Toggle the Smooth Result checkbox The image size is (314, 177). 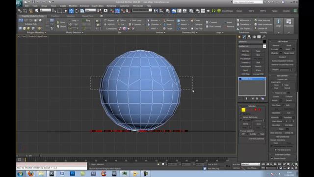point(272,158)
